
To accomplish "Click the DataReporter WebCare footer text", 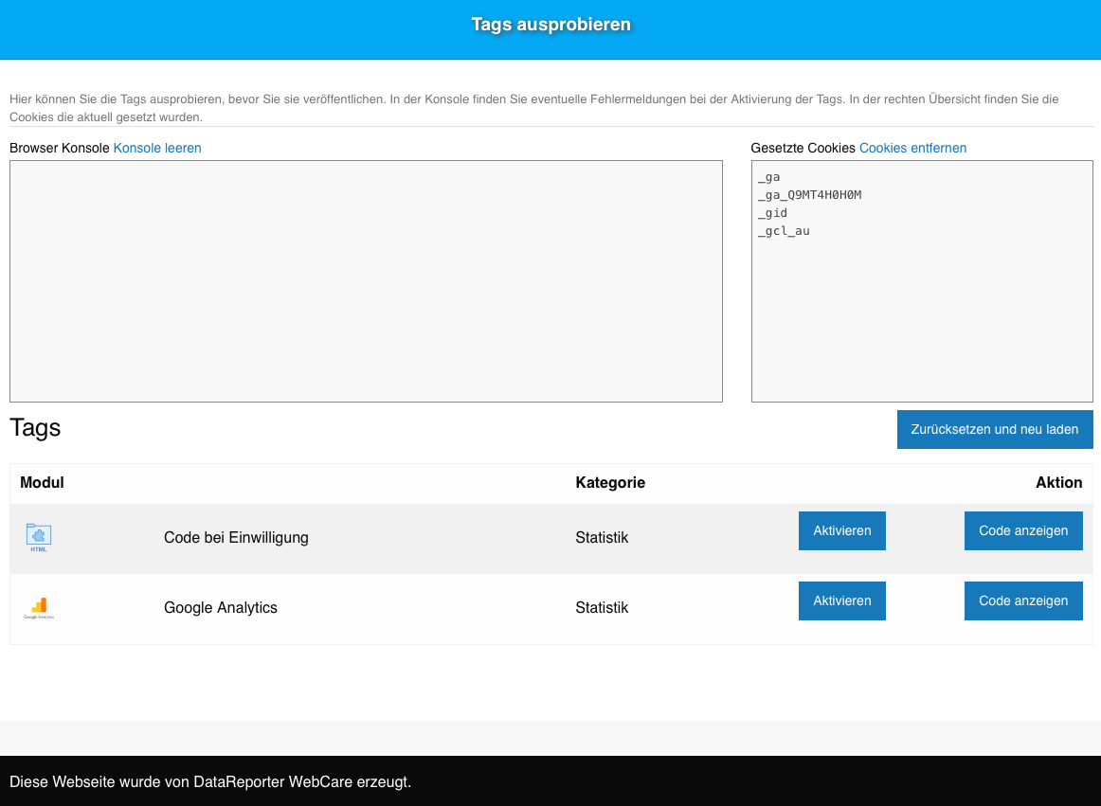I will (x=210, y=782).
